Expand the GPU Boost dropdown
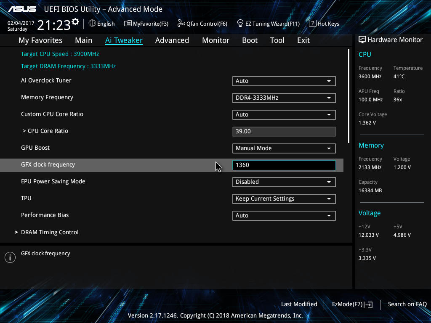This screenshot has height=323, width=431. click(284, 148)
